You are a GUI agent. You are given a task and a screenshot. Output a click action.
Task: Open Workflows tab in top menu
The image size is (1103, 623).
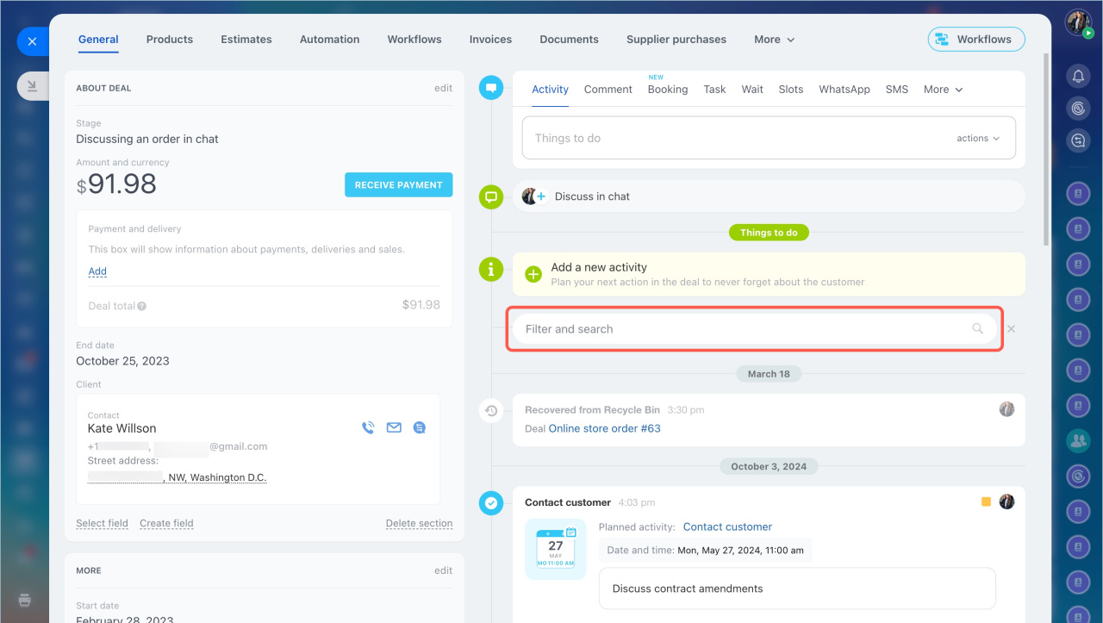pos(414,40)
